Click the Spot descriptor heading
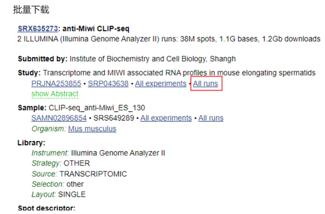The image size is (325, 214). click(x=47, y=208)
